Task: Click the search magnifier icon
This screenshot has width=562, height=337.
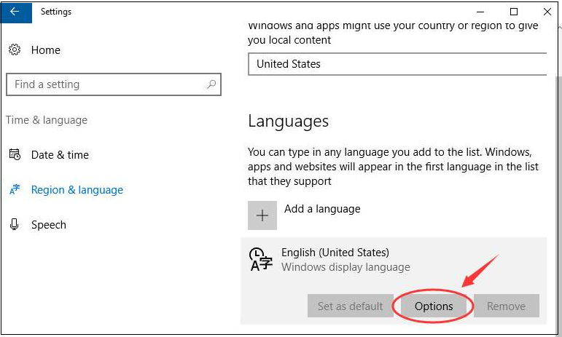Action: tap(211, 84)
